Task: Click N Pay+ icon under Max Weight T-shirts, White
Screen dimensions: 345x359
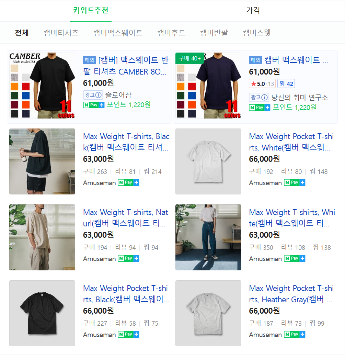Action: (295, 258)
